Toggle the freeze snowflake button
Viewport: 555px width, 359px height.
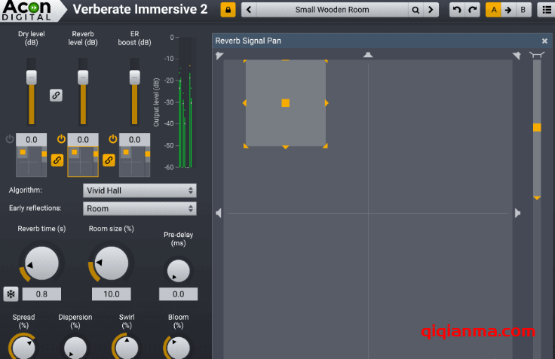tap(11, 294)
